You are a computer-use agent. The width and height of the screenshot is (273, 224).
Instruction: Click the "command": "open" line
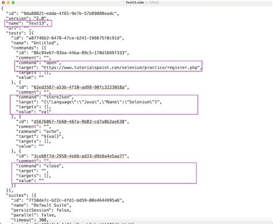39,63
